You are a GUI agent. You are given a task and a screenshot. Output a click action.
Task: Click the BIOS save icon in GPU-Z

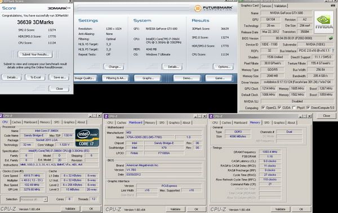point(331,38)
